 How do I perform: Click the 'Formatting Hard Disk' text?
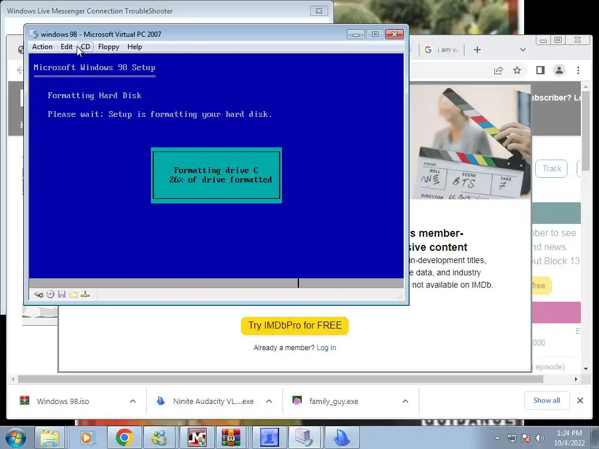point(94,95)
